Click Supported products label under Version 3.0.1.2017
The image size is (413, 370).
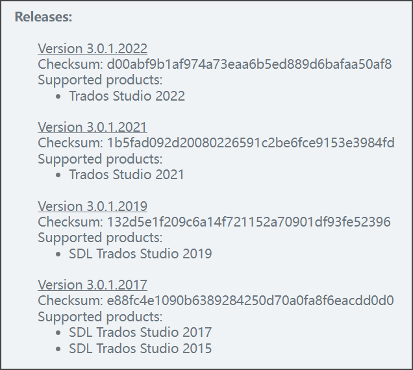click(100, 317)
